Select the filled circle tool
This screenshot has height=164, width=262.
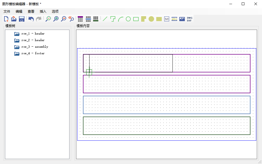151,19
